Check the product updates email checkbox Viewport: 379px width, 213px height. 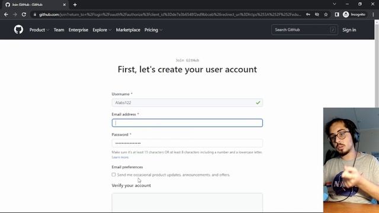coord(114,175)
